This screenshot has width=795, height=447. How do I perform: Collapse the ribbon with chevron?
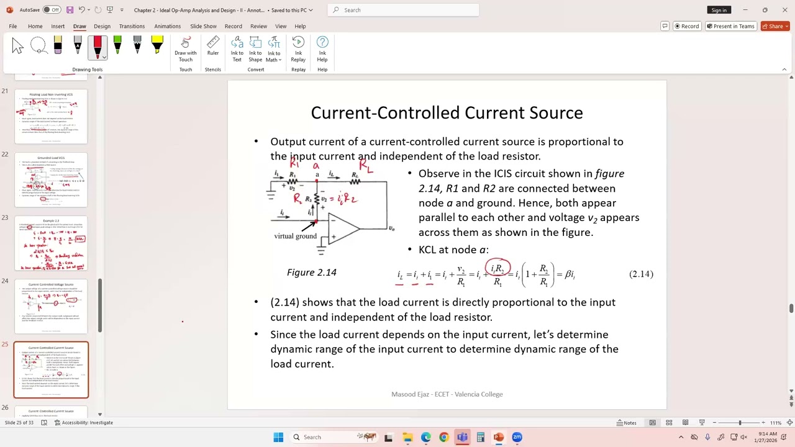(784, 70)
